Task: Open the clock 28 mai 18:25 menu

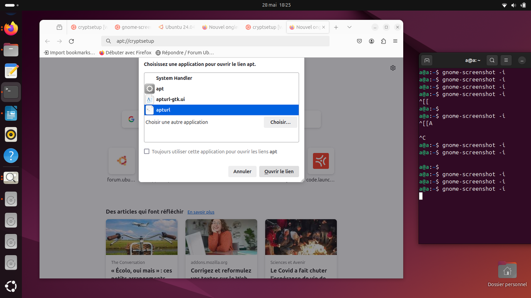Action: [x=276, y=5]
